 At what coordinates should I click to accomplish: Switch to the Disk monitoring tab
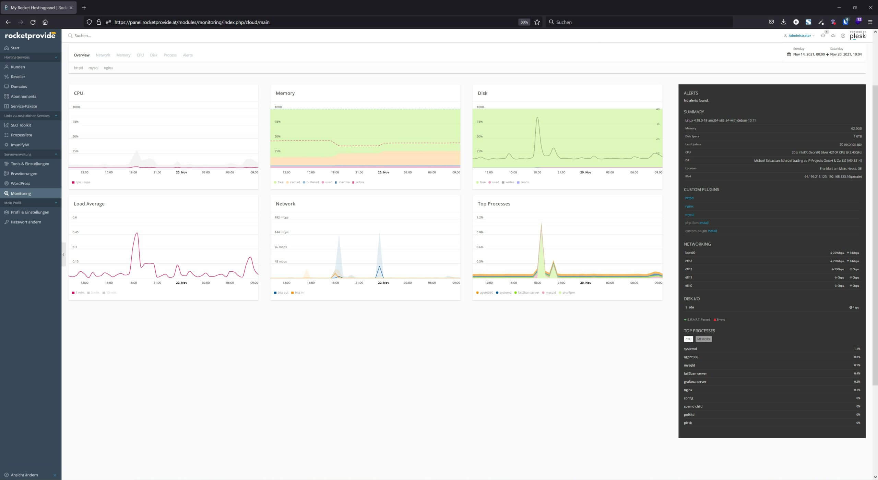click(x=154, y=55)
